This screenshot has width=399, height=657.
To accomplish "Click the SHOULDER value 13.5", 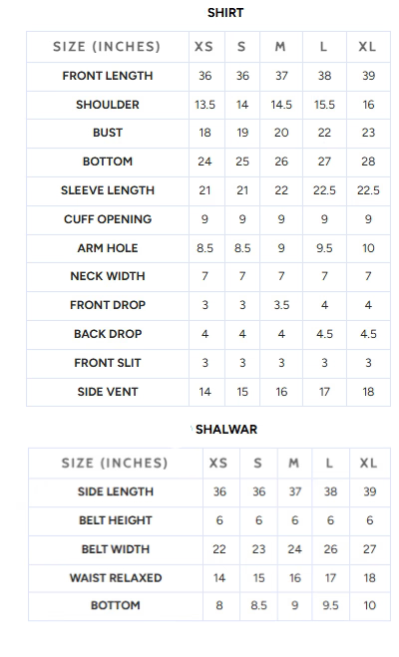I will coord(204,105).
